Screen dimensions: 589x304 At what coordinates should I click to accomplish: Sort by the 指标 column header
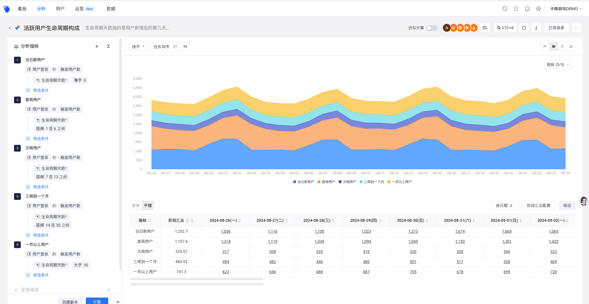pyautogui.click(x=145, y=221)
